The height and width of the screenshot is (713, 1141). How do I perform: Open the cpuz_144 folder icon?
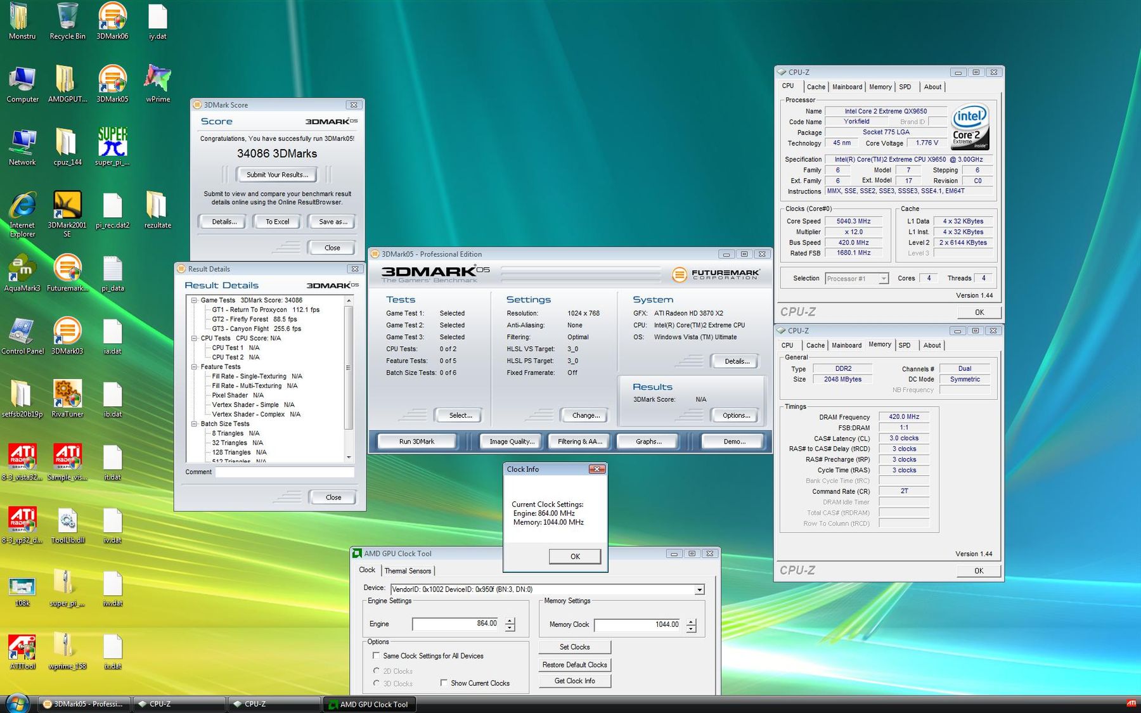click(x=67, y=147)
